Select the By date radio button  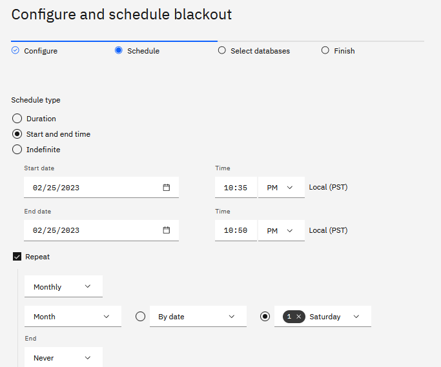[x=140, y=317]
